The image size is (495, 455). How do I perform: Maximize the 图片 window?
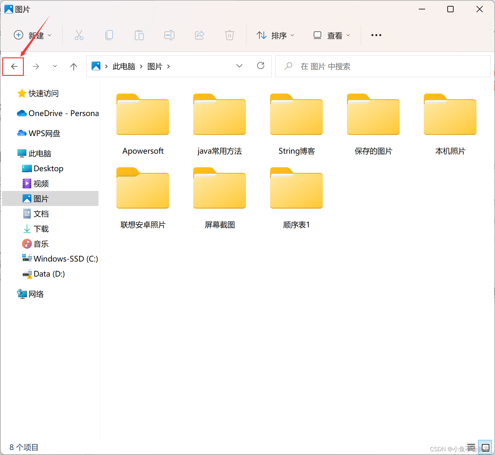(450, 9)
